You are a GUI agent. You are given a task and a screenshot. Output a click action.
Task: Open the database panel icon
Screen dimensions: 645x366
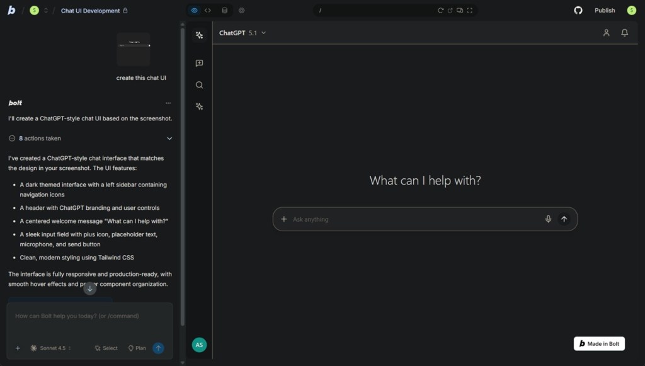point(225,10)
